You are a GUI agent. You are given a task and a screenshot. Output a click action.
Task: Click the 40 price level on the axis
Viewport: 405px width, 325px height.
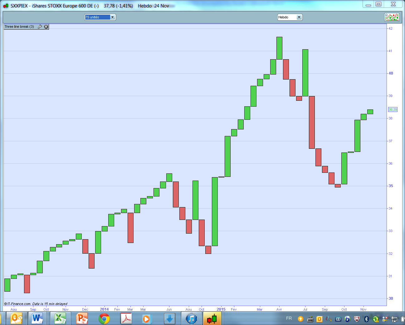(391, 73)
